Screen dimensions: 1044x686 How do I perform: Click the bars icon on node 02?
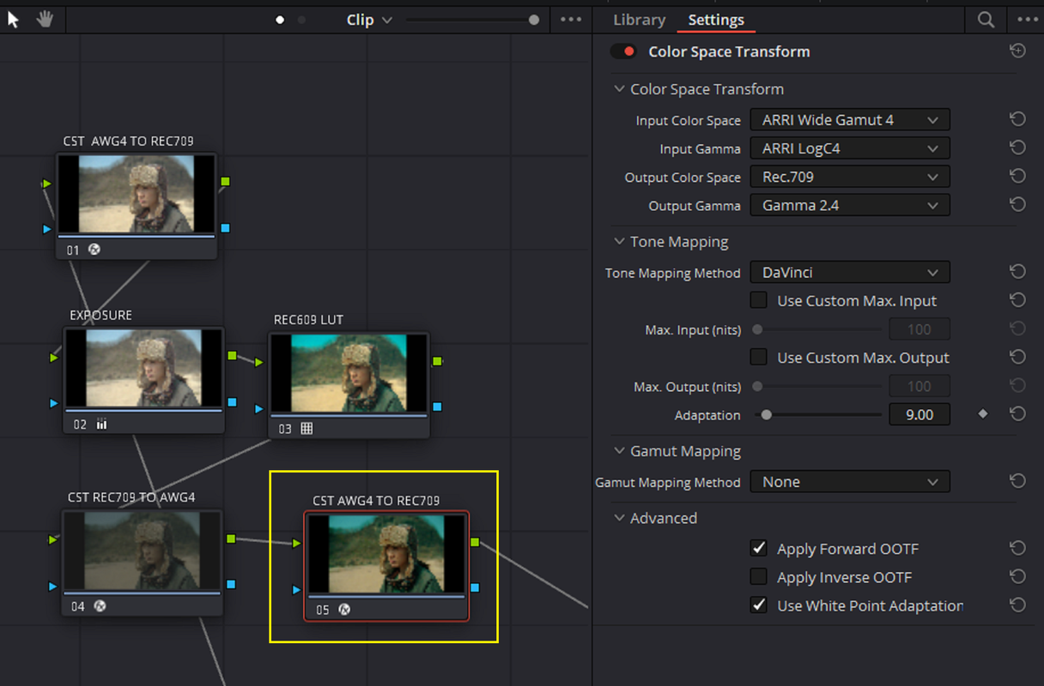(x=101, y=424)
